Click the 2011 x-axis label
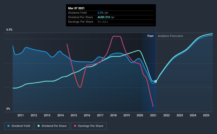The image size is (217, 134). (x=20, y=115)
